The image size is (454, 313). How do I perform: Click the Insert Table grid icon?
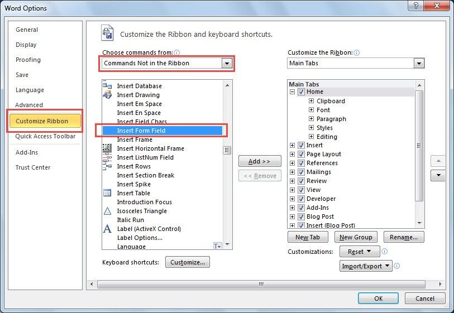coord(107,192)
